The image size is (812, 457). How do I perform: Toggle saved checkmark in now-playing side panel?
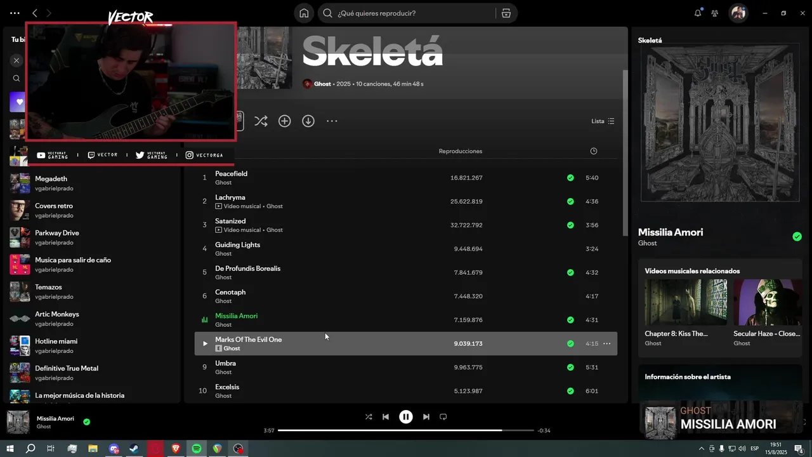point(797,237)
